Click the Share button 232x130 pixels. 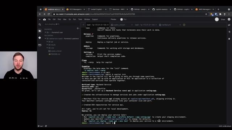(x=223, y=19)
